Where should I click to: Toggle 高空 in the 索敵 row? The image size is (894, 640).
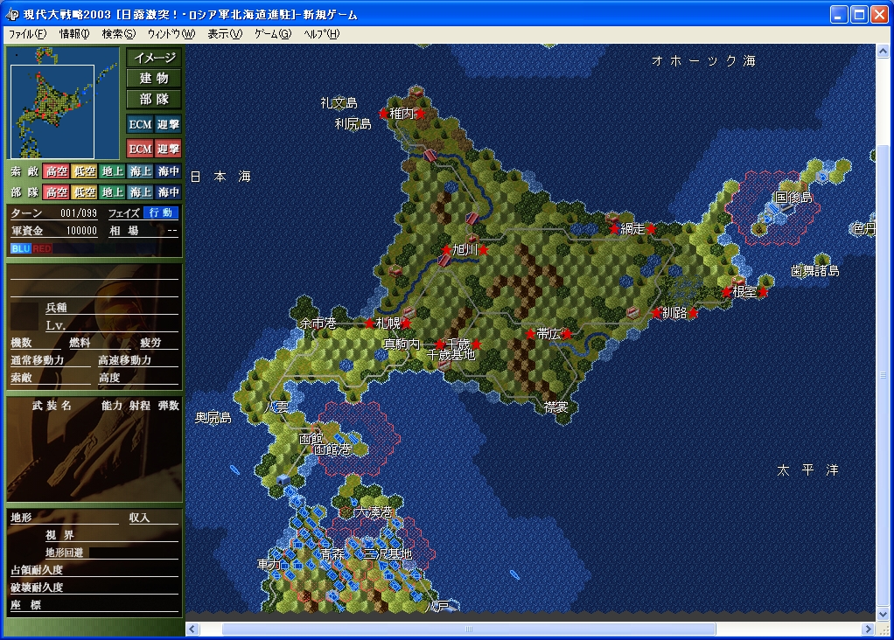(x=56, y=172)
